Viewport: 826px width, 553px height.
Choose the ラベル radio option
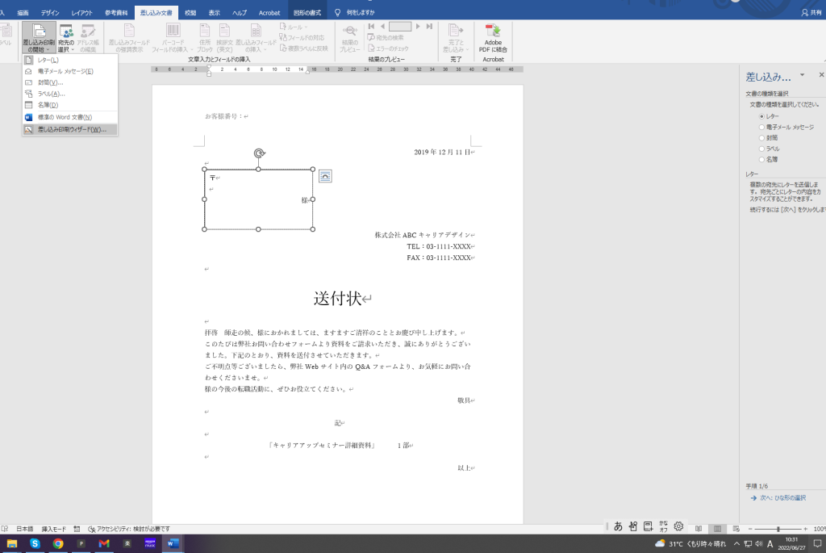pyautogui.click(x=761, y=149)
